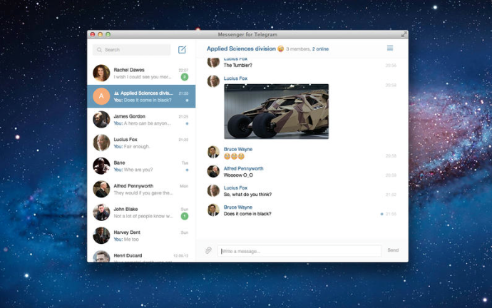Click the 'Who are you?' preview under Bane
The width and height of the screenshot is (492, 308).
click(x=138, y=170)
